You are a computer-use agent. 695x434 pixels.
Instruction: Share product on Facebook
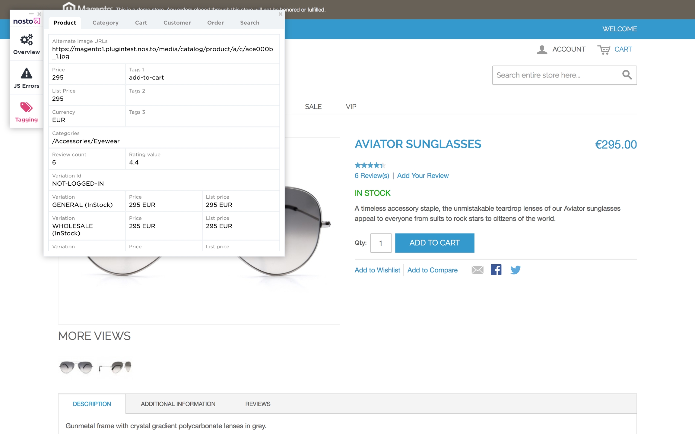tap(496, 270)
